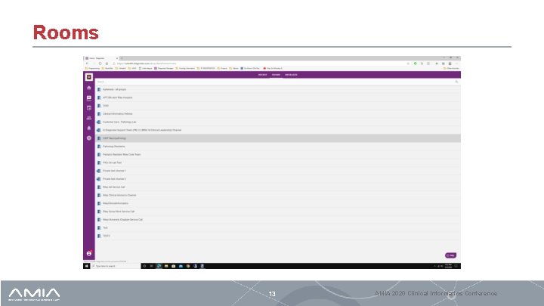Open the first bookmarks bar folder

coord(93,68)
